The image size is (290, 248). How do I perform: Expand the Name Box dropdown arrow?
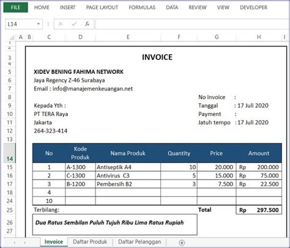click(39, 24)
